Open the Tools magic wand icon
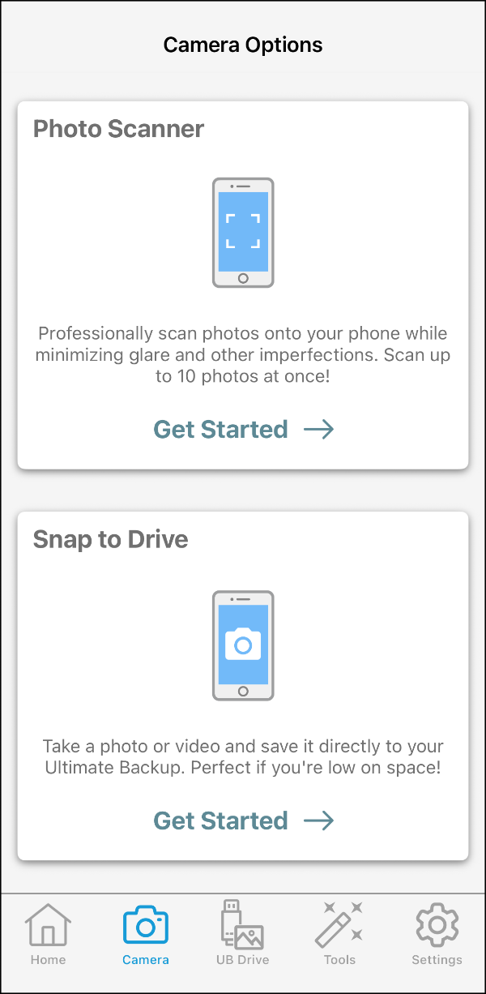Viewport: 486px width, 994px height. [x=339, y=924]
